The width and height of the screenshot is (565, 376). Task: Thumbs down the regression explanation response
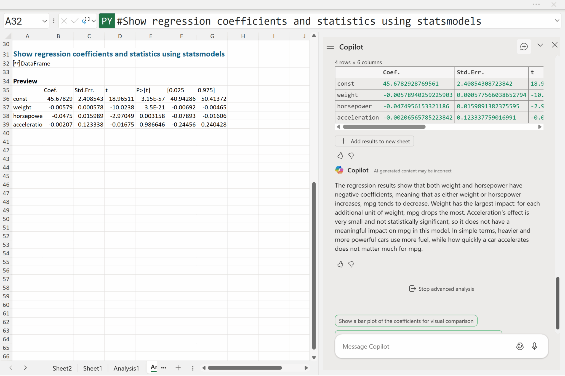pyautogui.click(x=351, y=264)
